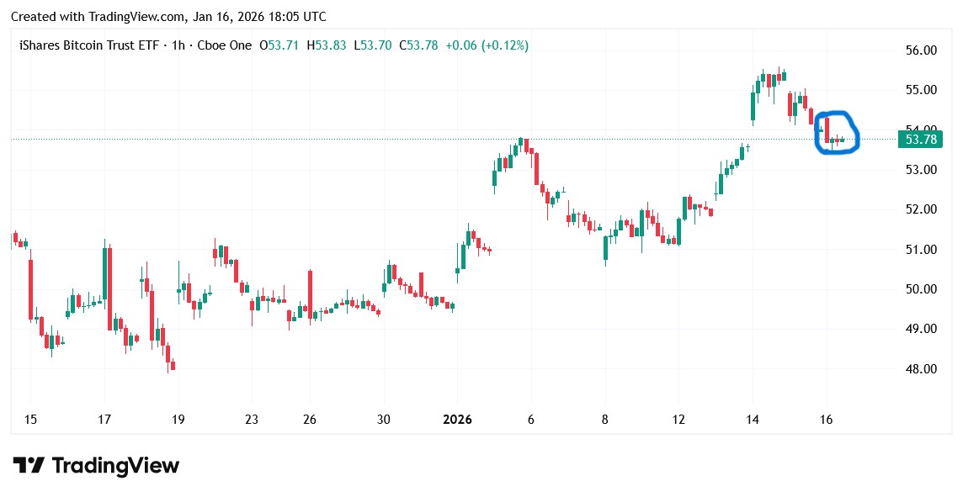The width and height of the screenshot is (963, 497).
Task: Click the 2026 year marker on time axis
Action: pyautogui.click(x=457, y=420)
